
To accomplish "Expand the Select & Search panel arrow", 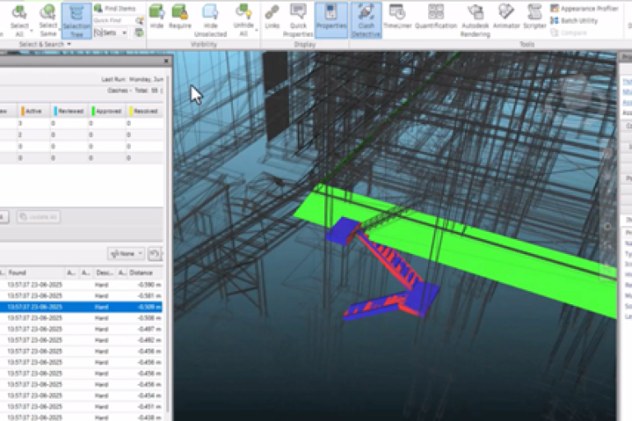I will 69,43.
